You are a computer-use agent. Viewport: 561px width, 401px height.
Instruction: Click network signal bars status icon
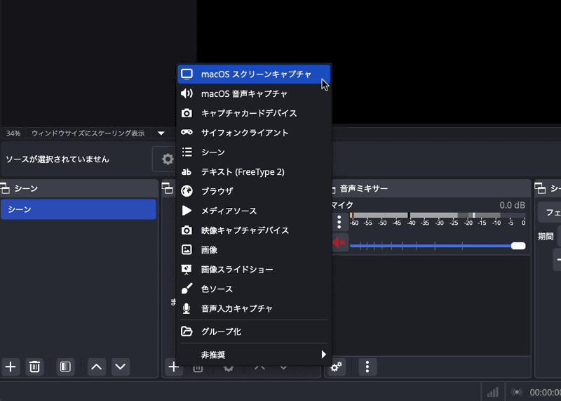click(x=493, y=392)
